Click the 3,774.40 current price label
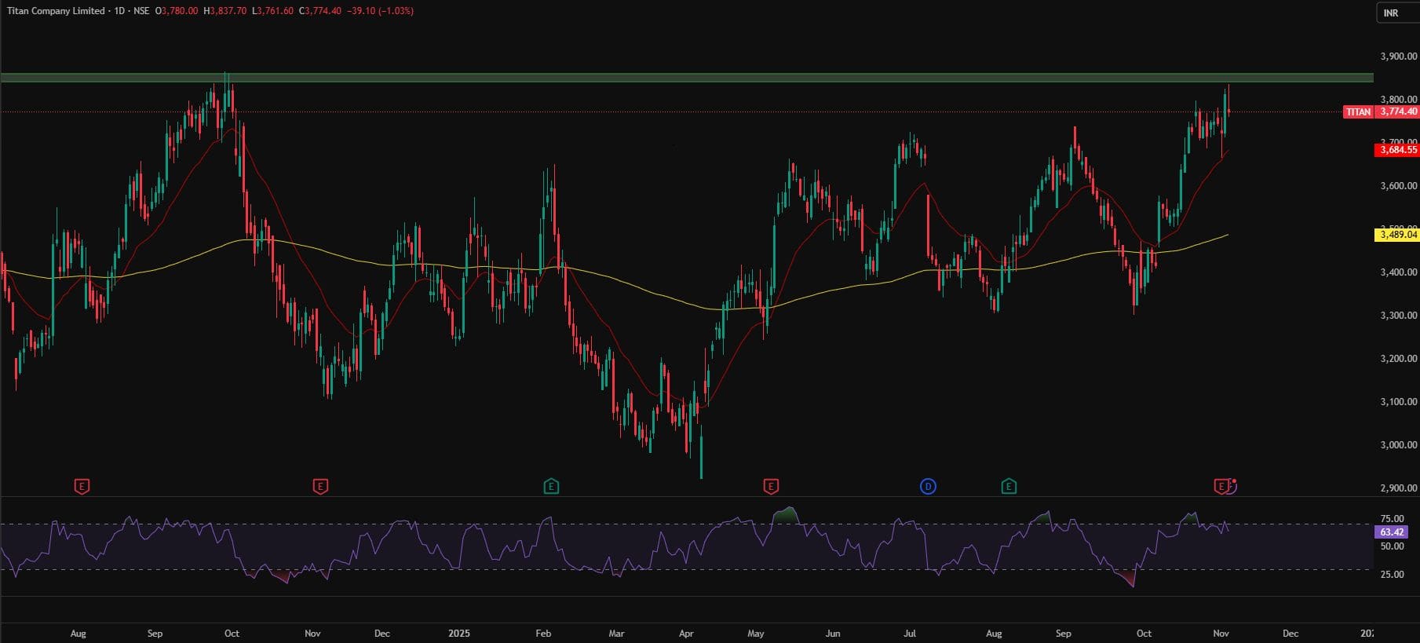Viewport: 1420px width, 643px height. coord(1398,112)
